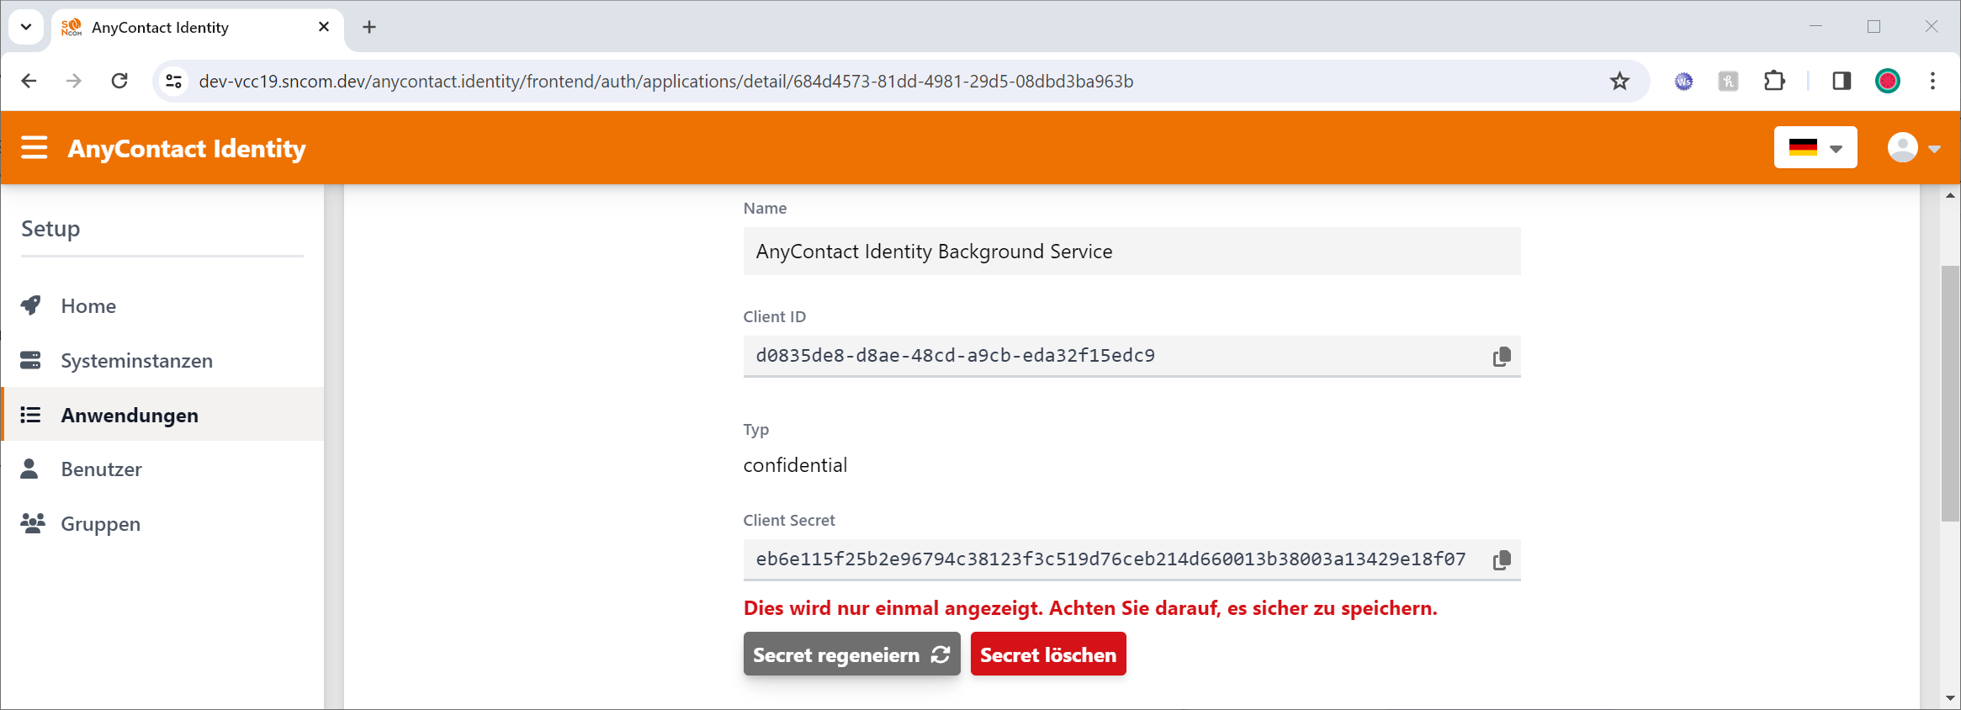
Task: Go to Systeminstanzen in sidebar
Action: 136,361
